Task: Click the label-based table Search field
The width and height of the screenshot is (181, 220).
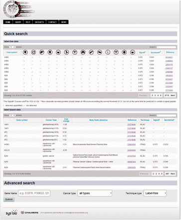Action: click(167, 115)
